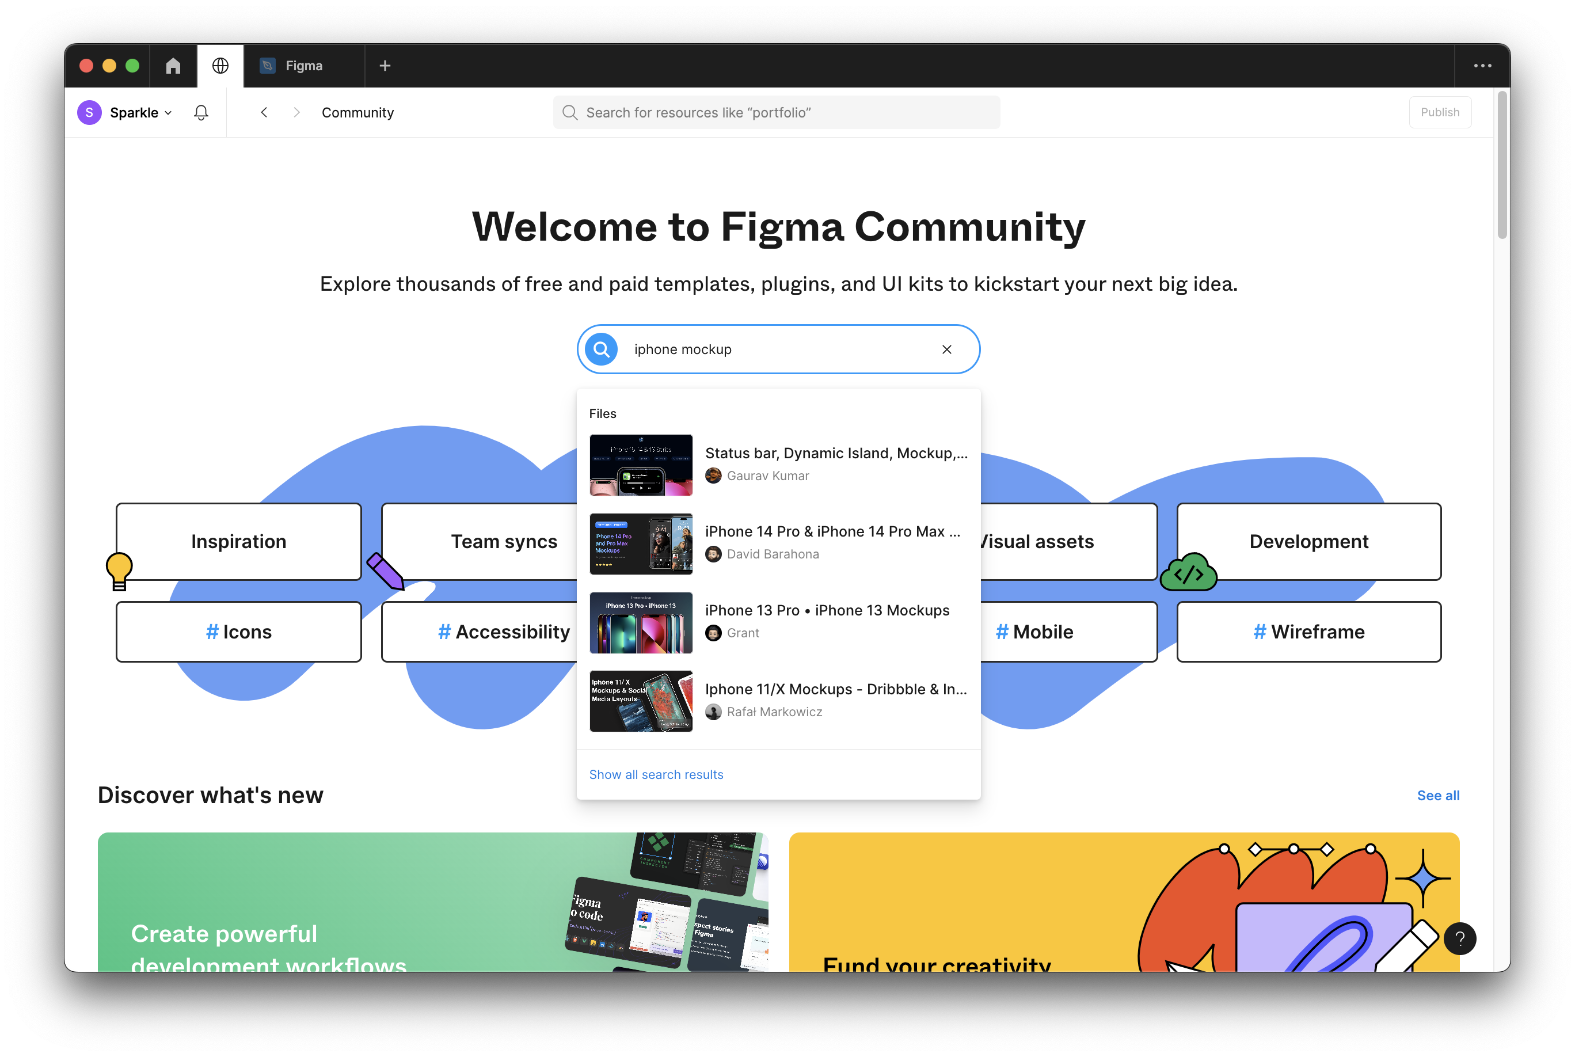Switch to the Figma file tab
This screenshot has width=1575, height=1057.
coord(303,66)
